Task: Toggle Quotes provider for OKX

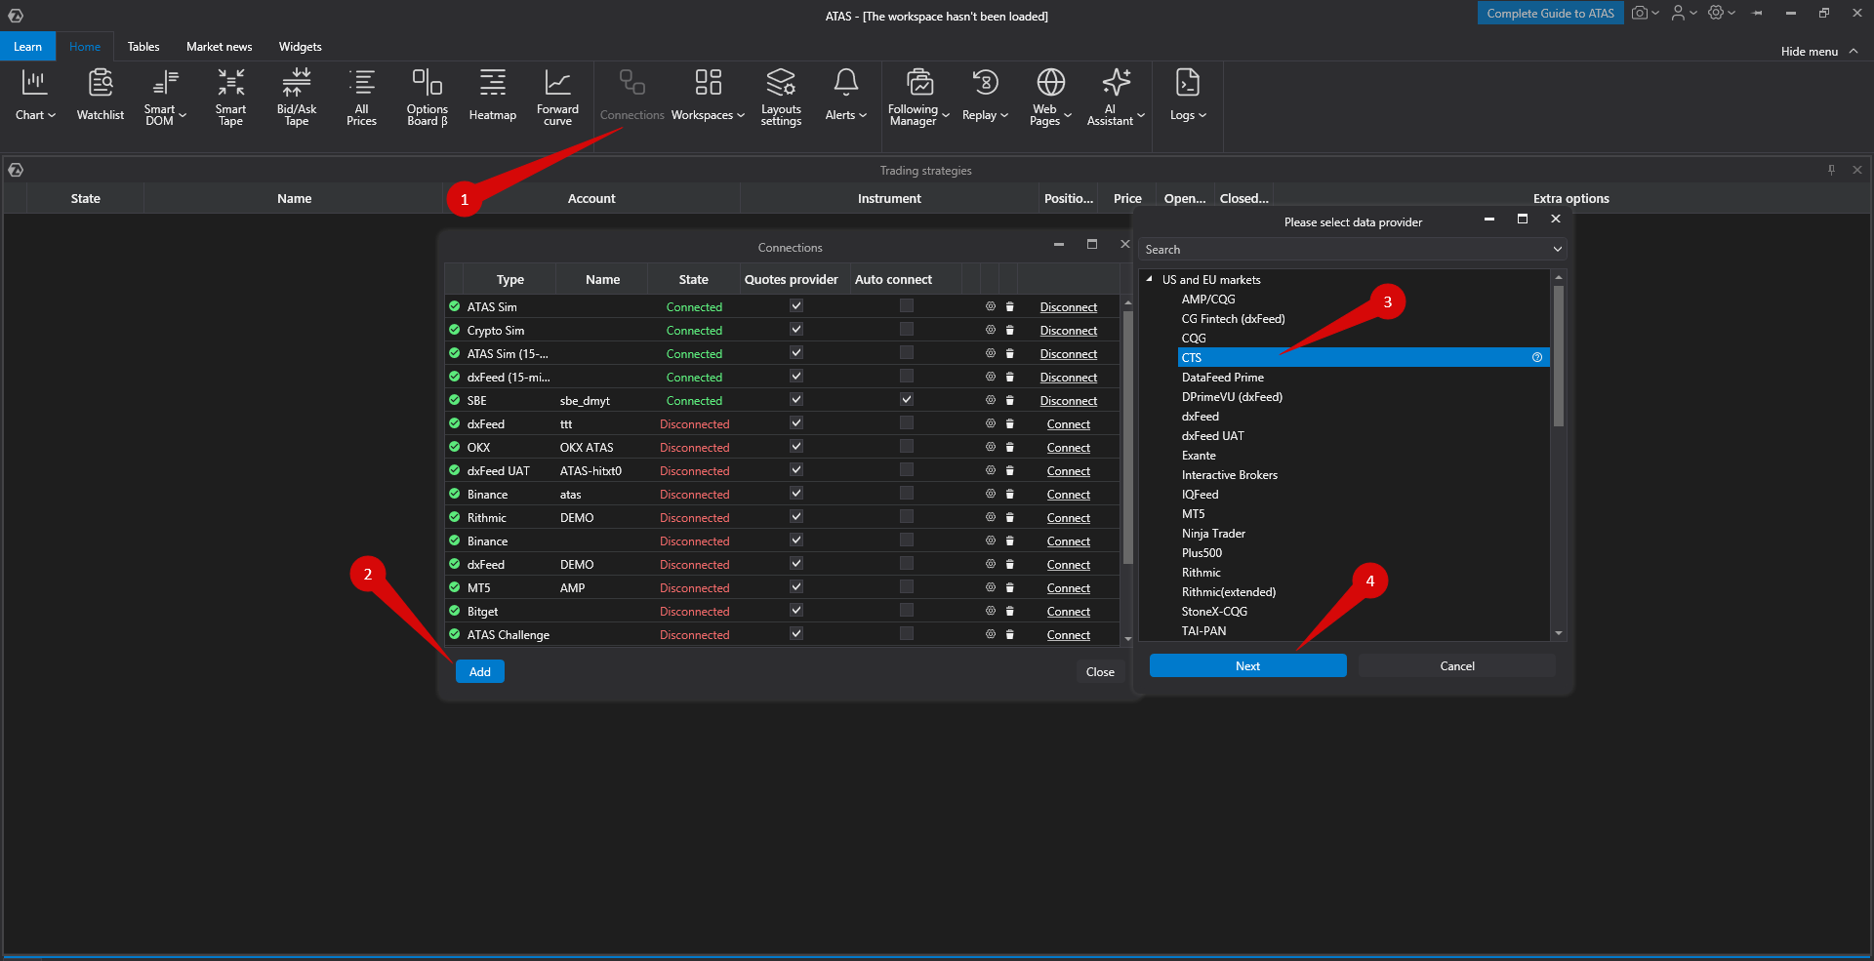Action: [796, 446]
